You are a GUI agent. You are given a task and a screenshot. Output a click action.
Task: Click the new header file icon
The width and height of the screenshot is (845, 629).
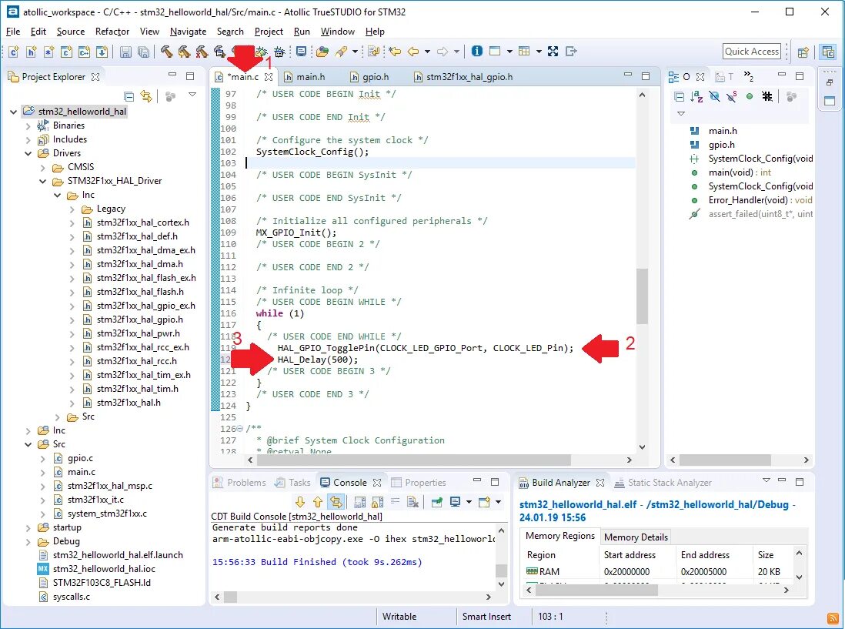pyautogui.click(x=32, y=52)
